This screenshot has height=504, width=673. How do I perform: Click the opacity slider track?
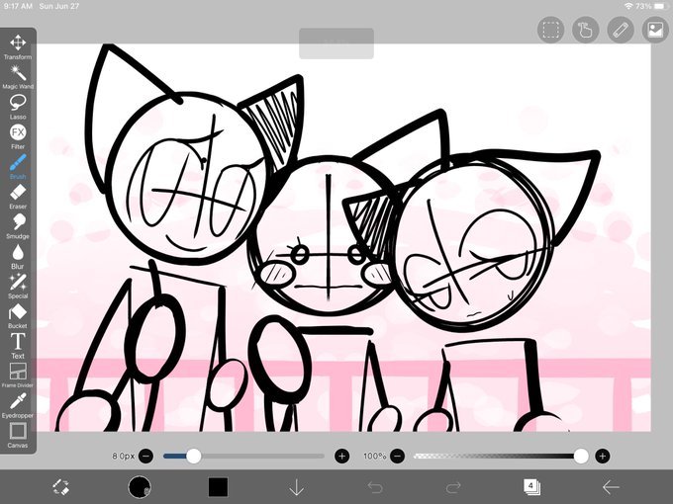point(500,456)
